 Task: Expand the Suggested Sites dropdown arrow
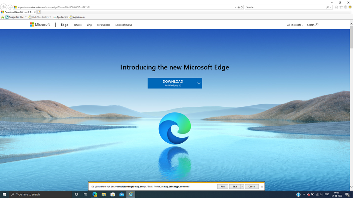tap(26, 17)
